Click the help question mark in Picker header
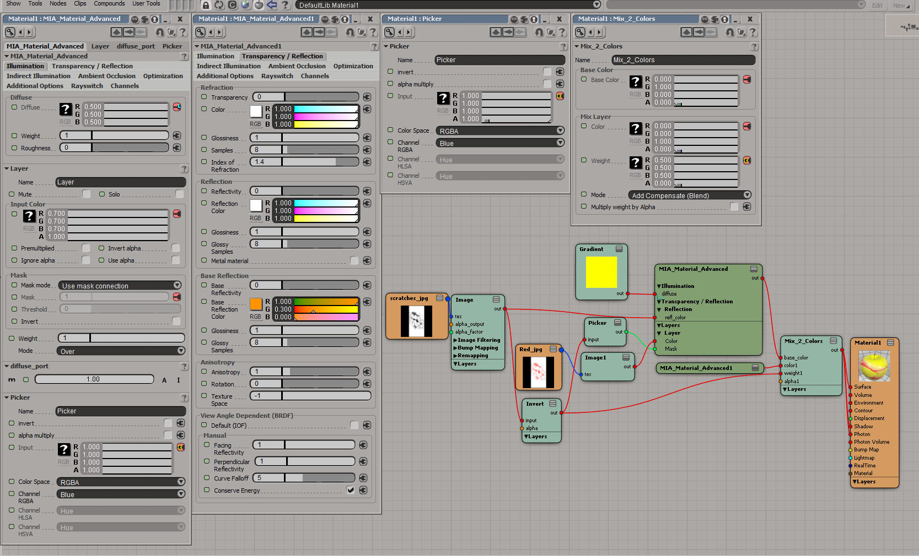Screen dimensions: 919x556 point(563,47)
